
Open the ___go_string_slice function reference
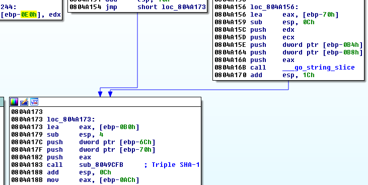[x=319, y=67]
